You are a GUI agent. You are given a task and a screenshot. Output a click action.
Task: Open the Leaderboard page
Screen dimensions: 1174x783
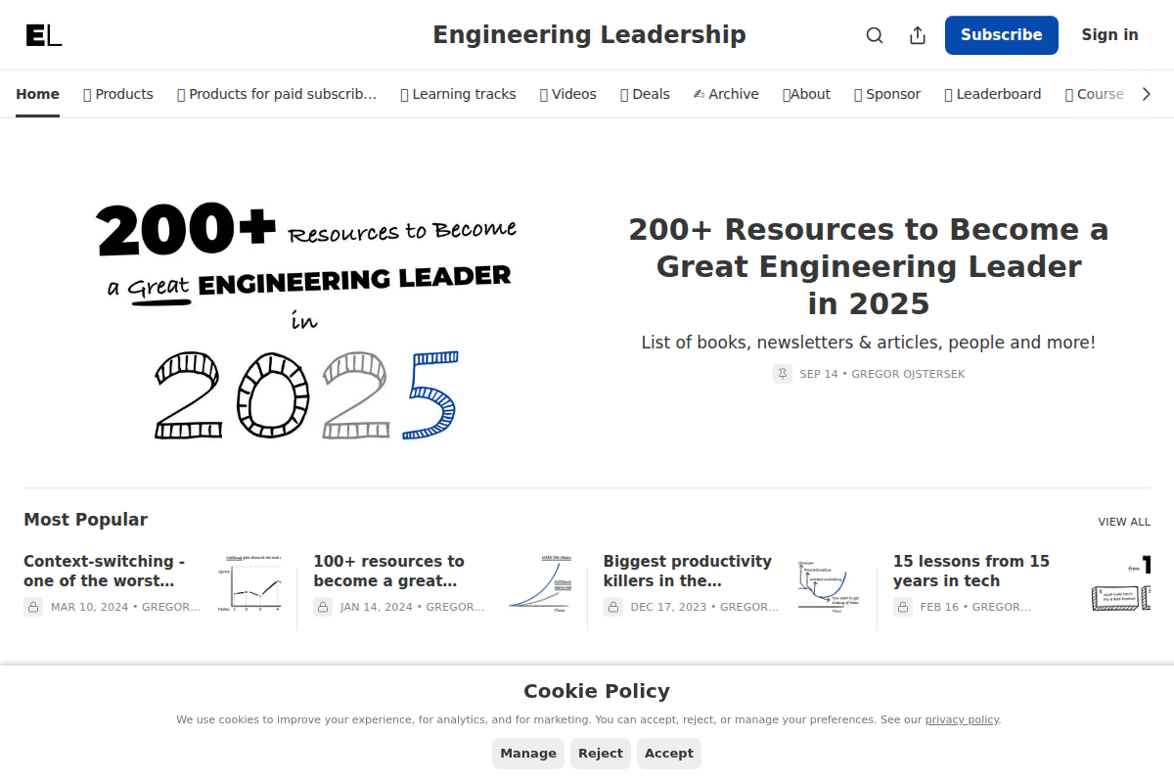[x=992, y=94]
